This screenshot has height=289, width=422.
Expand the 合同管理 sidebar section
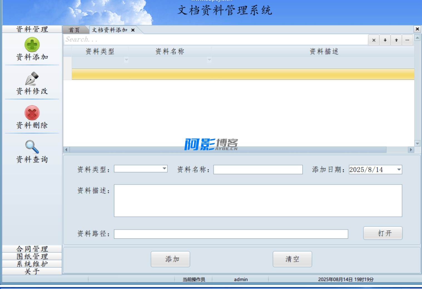(x=32, y=249)
